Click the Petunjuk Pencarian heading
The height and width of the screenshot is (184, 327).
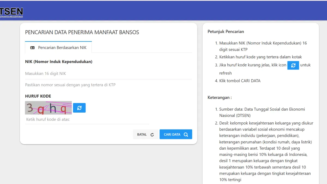coord(226,32)
